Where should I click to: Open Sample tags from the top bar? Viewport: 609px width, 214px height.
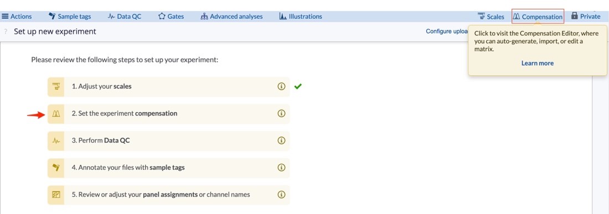point(70,17)
